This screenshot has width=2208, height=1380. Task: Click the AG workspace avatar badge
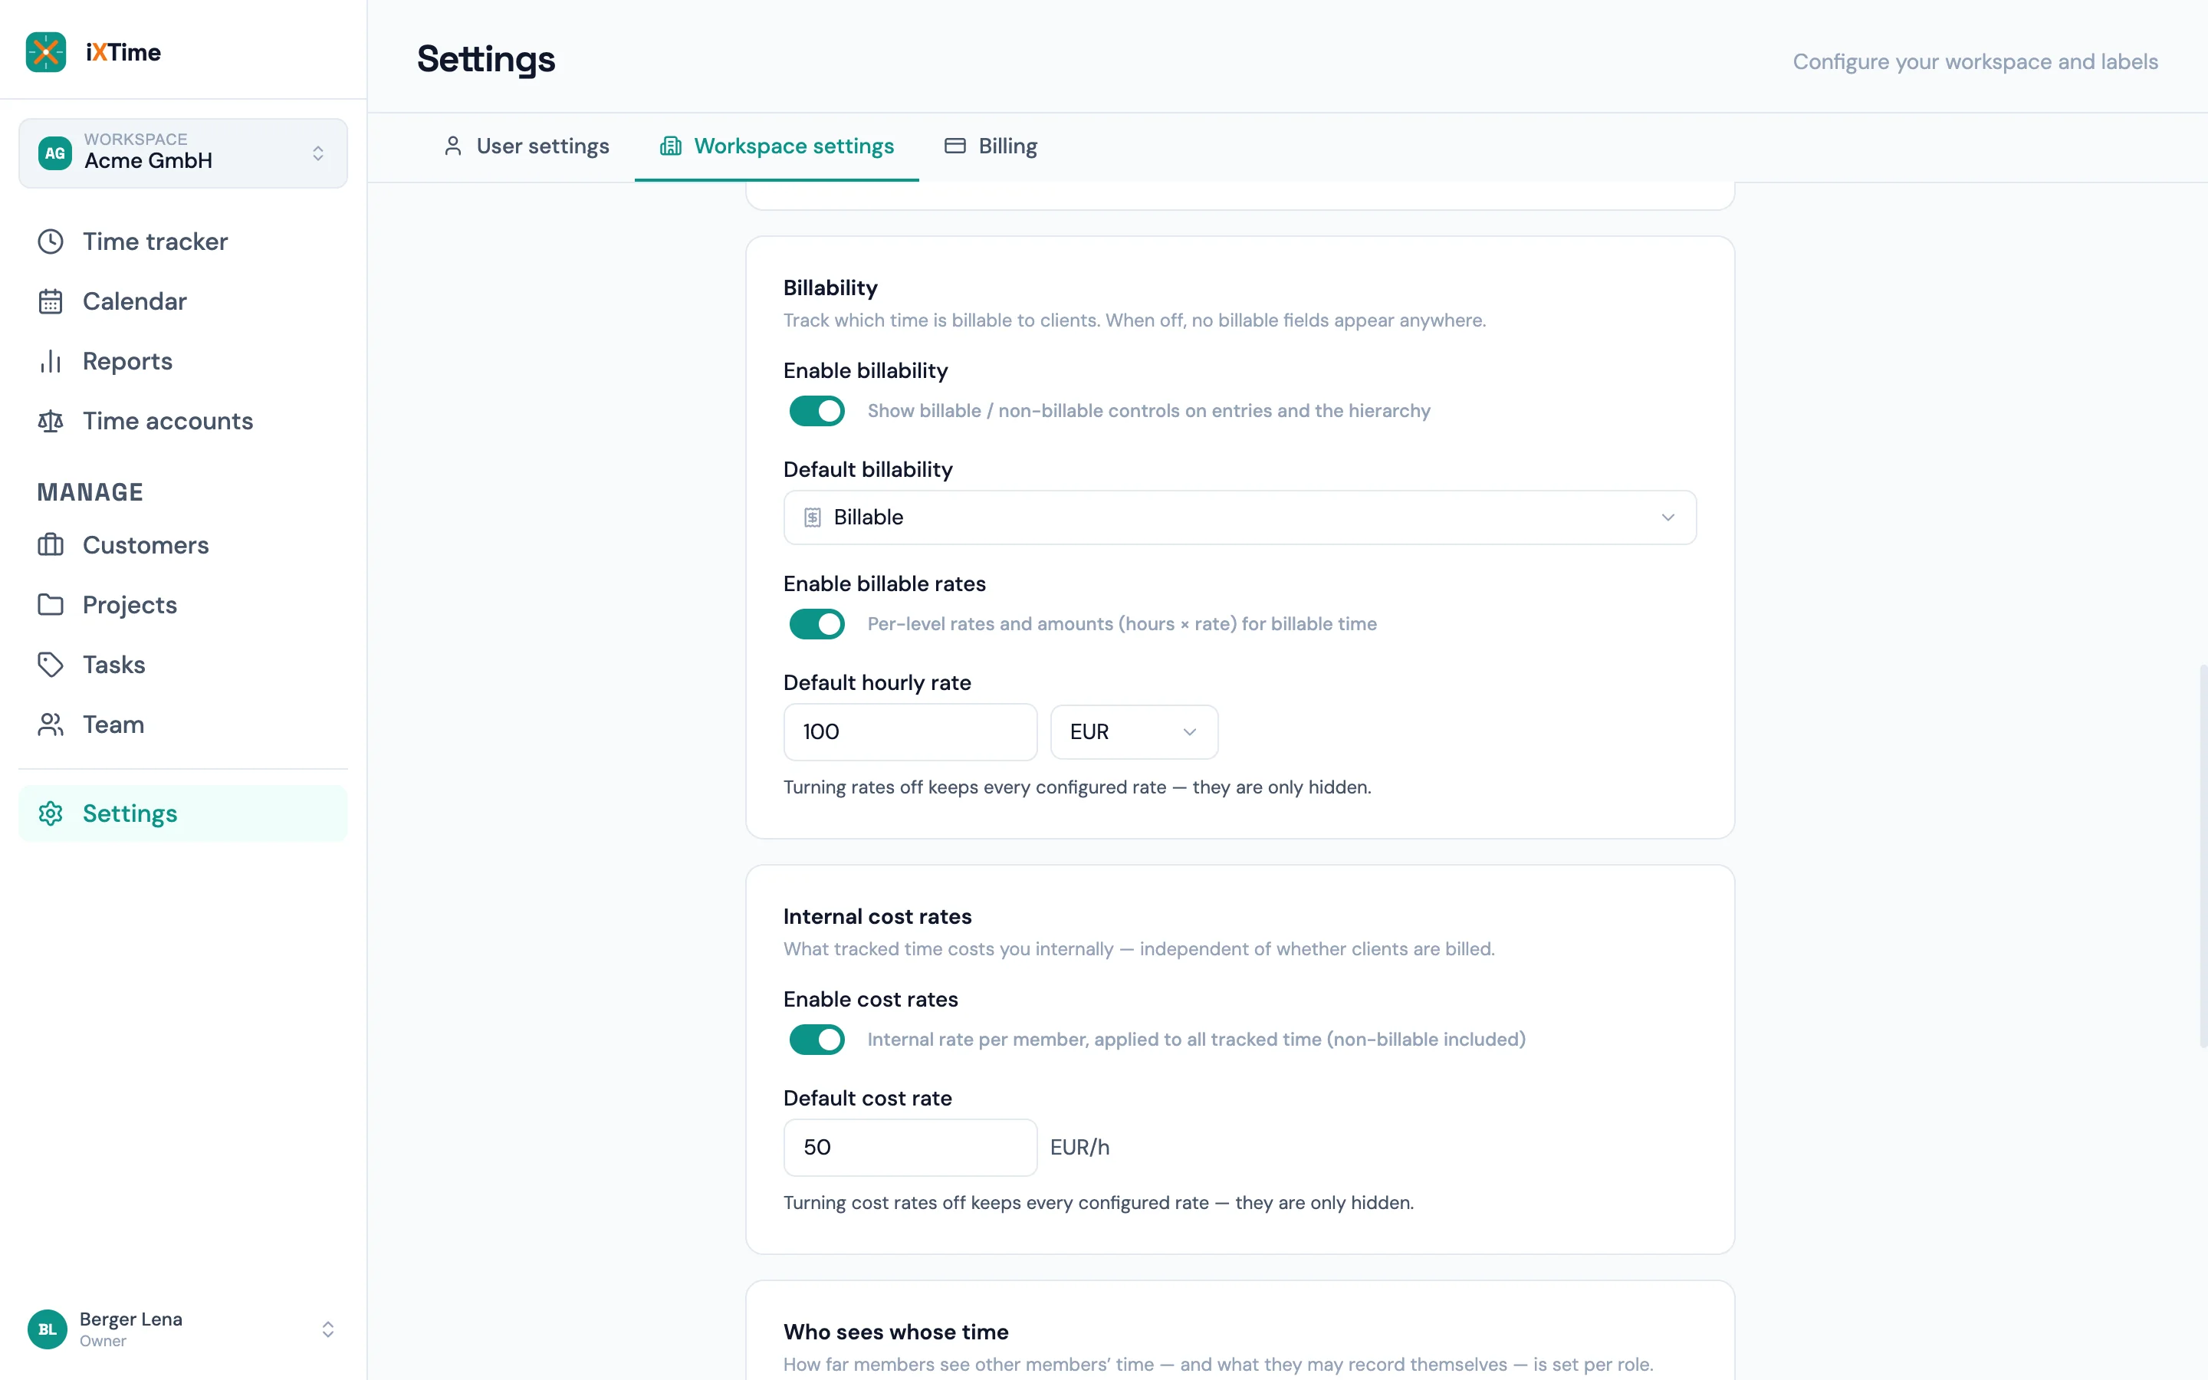54,153
